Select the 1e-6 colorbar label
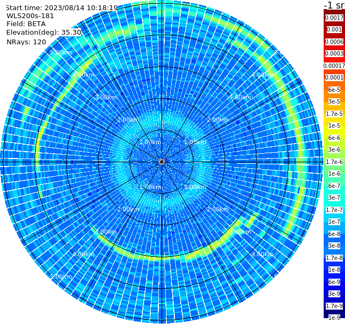The height and width of the screenshot is (324, 345). (334, 173)
